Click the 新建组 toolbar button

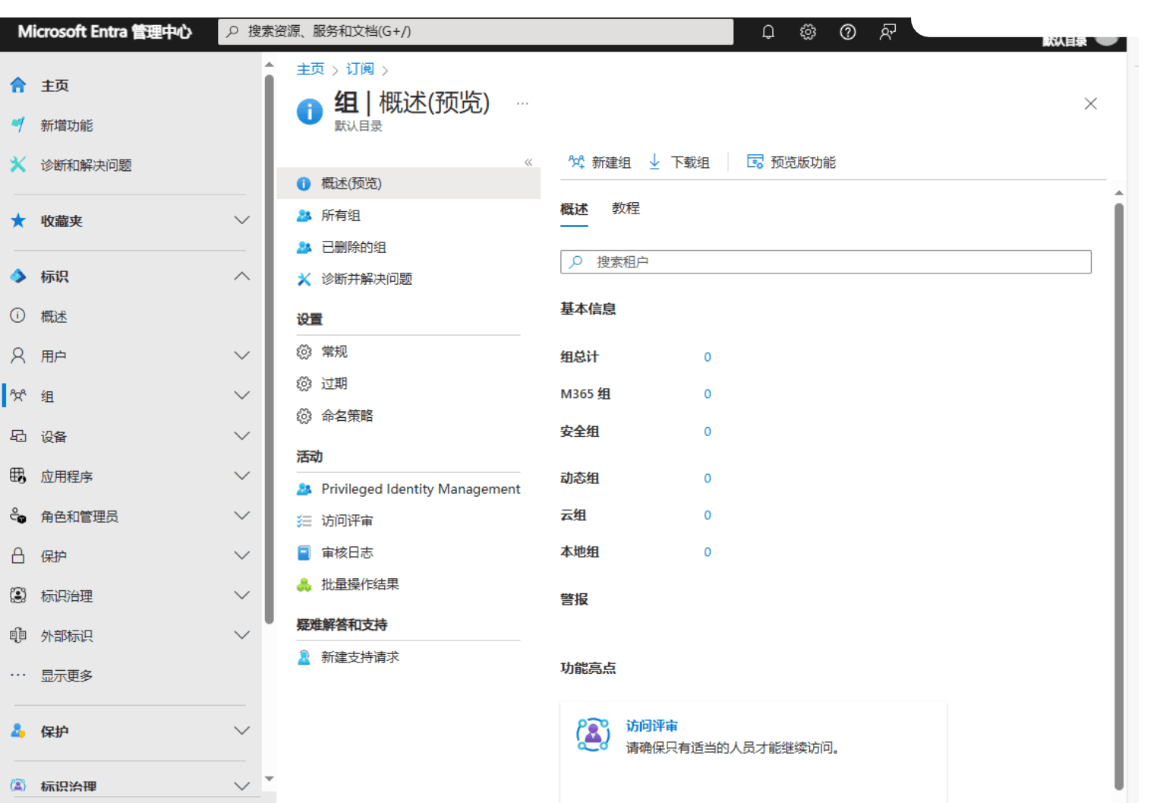tap(600, 162)
